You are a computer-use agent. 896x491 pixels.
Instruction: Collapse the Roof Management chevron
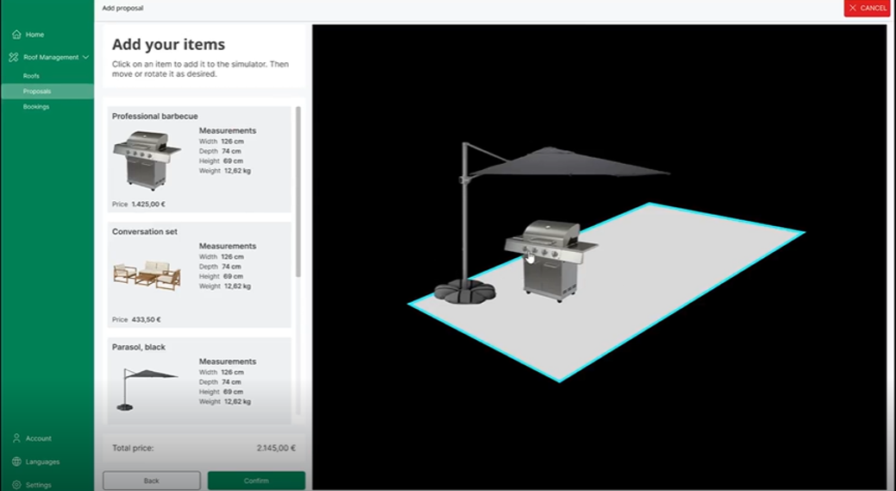(85, 57)
